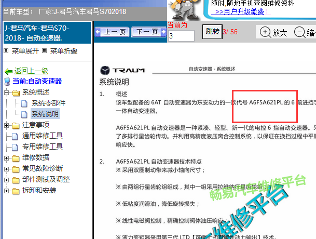Click the 部件测试及调整 folder icon
The height and width of the screenshot is (239, 316).
tap(16, 180)
